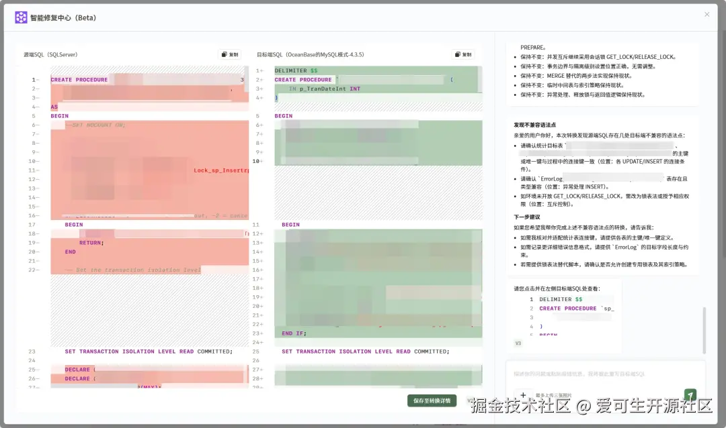
Task: Click the 最多上传三张图片 hint text
Action: (554, 396)
